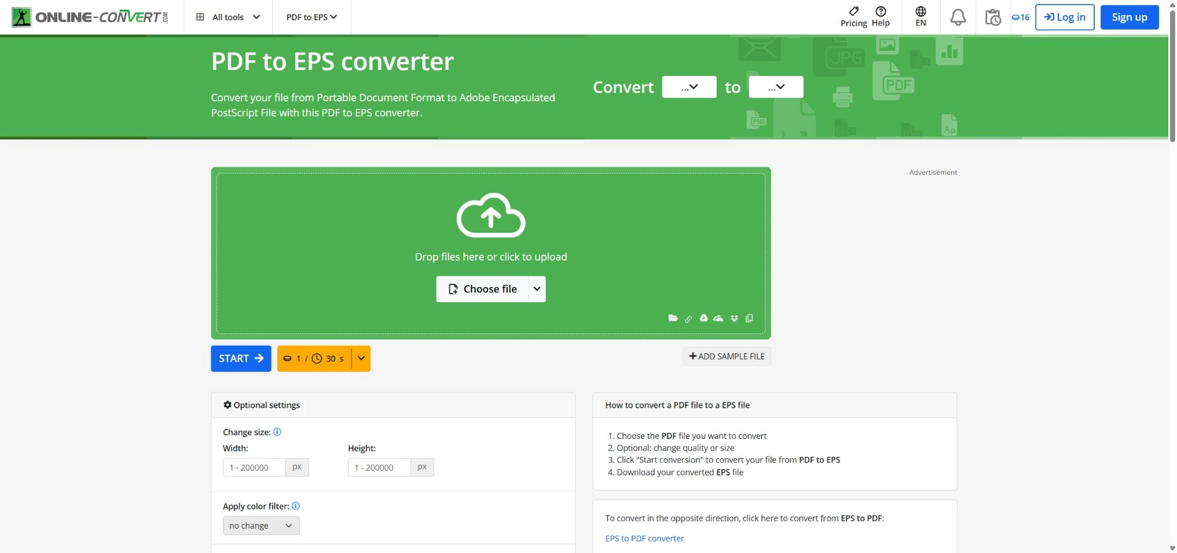Expand the orange credits dropdown arrow
This screenshot has width=1177, height=553.
[x=361, y=358]
